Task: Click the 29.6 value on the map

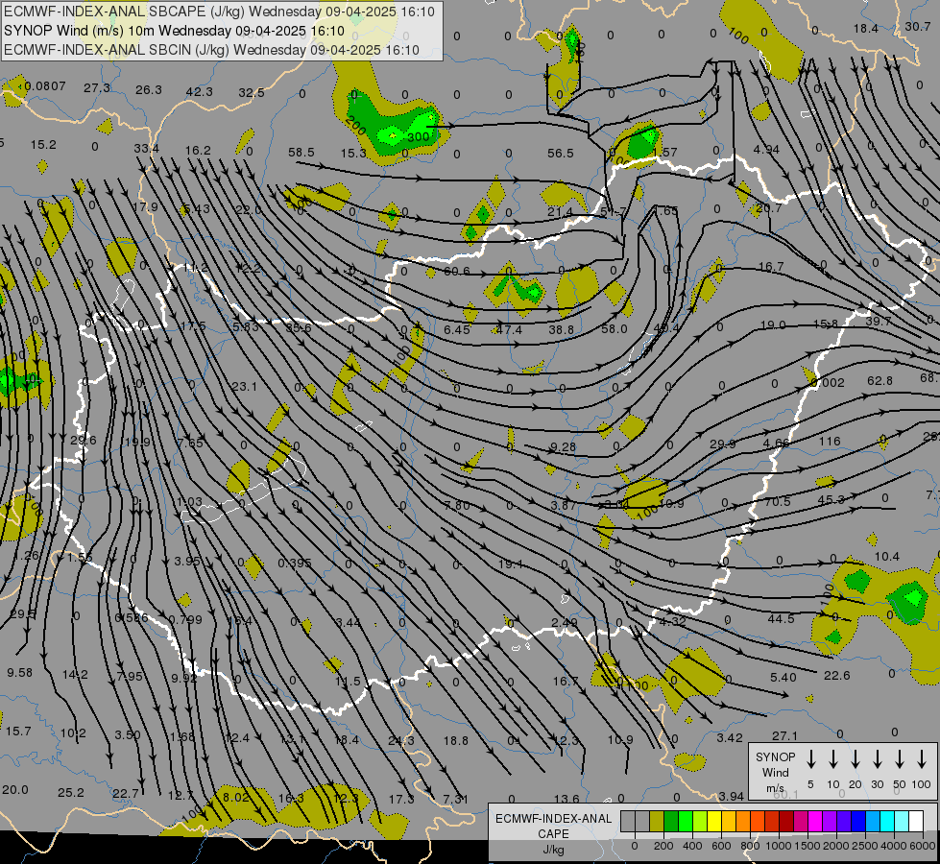Action: (84, 440)
